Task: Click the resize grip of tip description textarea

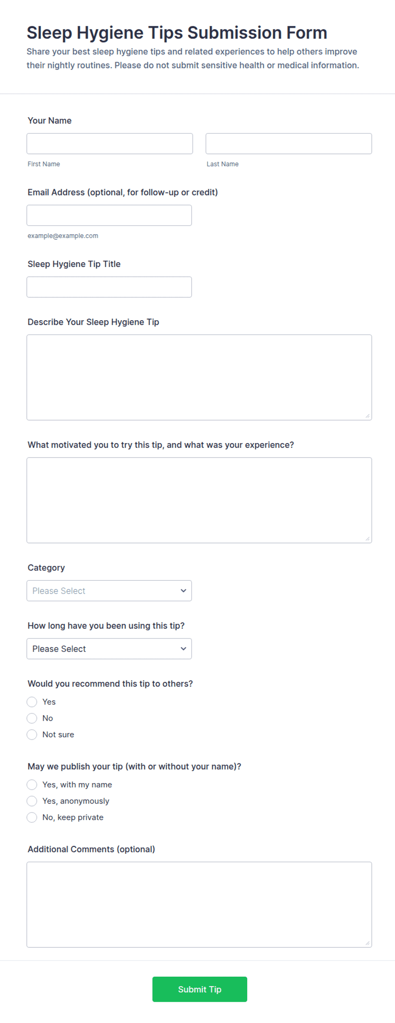Action: coord(368,416)
